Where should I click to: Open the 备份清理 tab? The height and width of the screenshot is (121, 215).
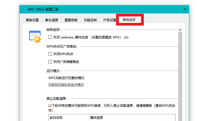[52, 20]
